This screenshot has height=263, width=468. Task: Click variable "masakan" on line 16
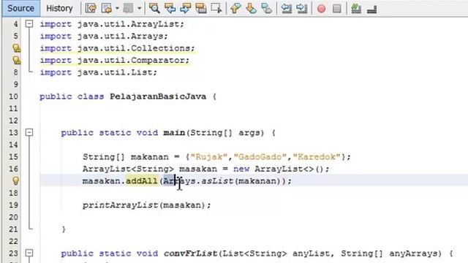198,169
